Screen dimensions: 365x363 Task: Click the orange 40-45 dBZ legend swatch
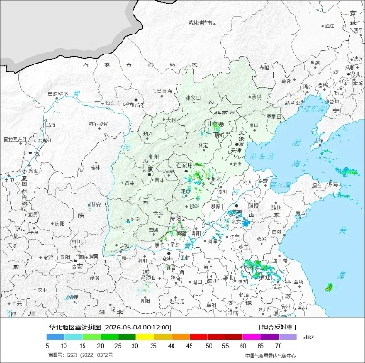181,337
